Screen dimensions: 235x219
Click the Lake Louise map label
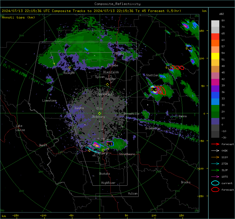20,128
